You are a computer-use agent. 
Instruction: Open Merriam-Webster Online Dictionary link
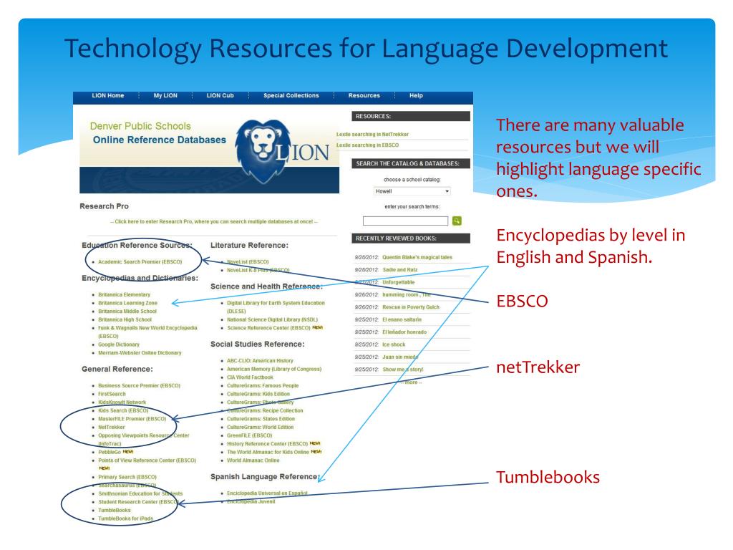pos(140,353)
